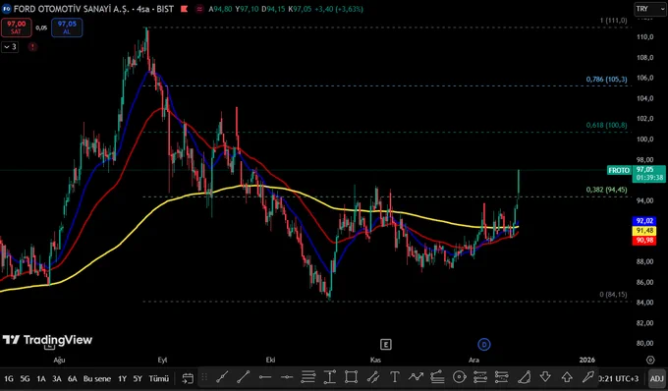Screen dimensions: 668x391
Task: Click the blue 92,02 moving average label
Action: [x=644, y=221]
